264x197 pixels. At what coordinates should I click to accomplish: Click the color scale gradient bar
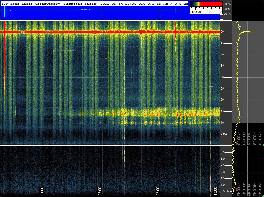point(206,4)
